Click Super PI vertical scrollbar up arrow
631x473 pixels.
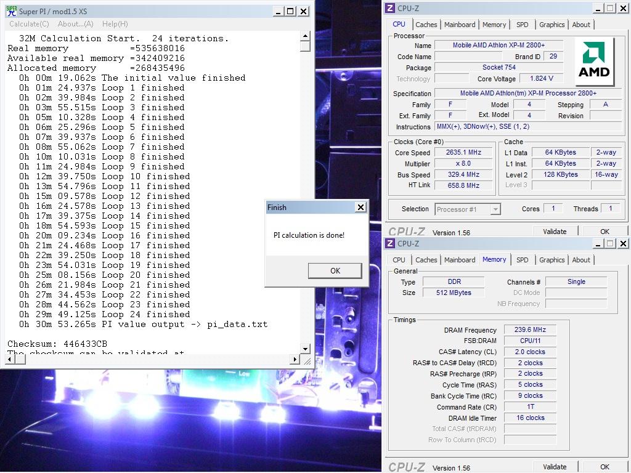point(305,36)
